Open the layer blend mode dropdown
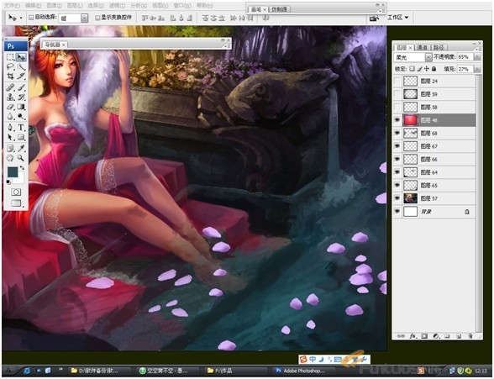 (428, 57)
